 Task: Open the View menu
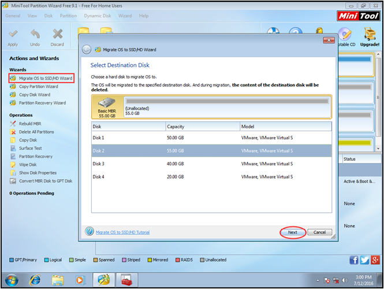[32, 16]
